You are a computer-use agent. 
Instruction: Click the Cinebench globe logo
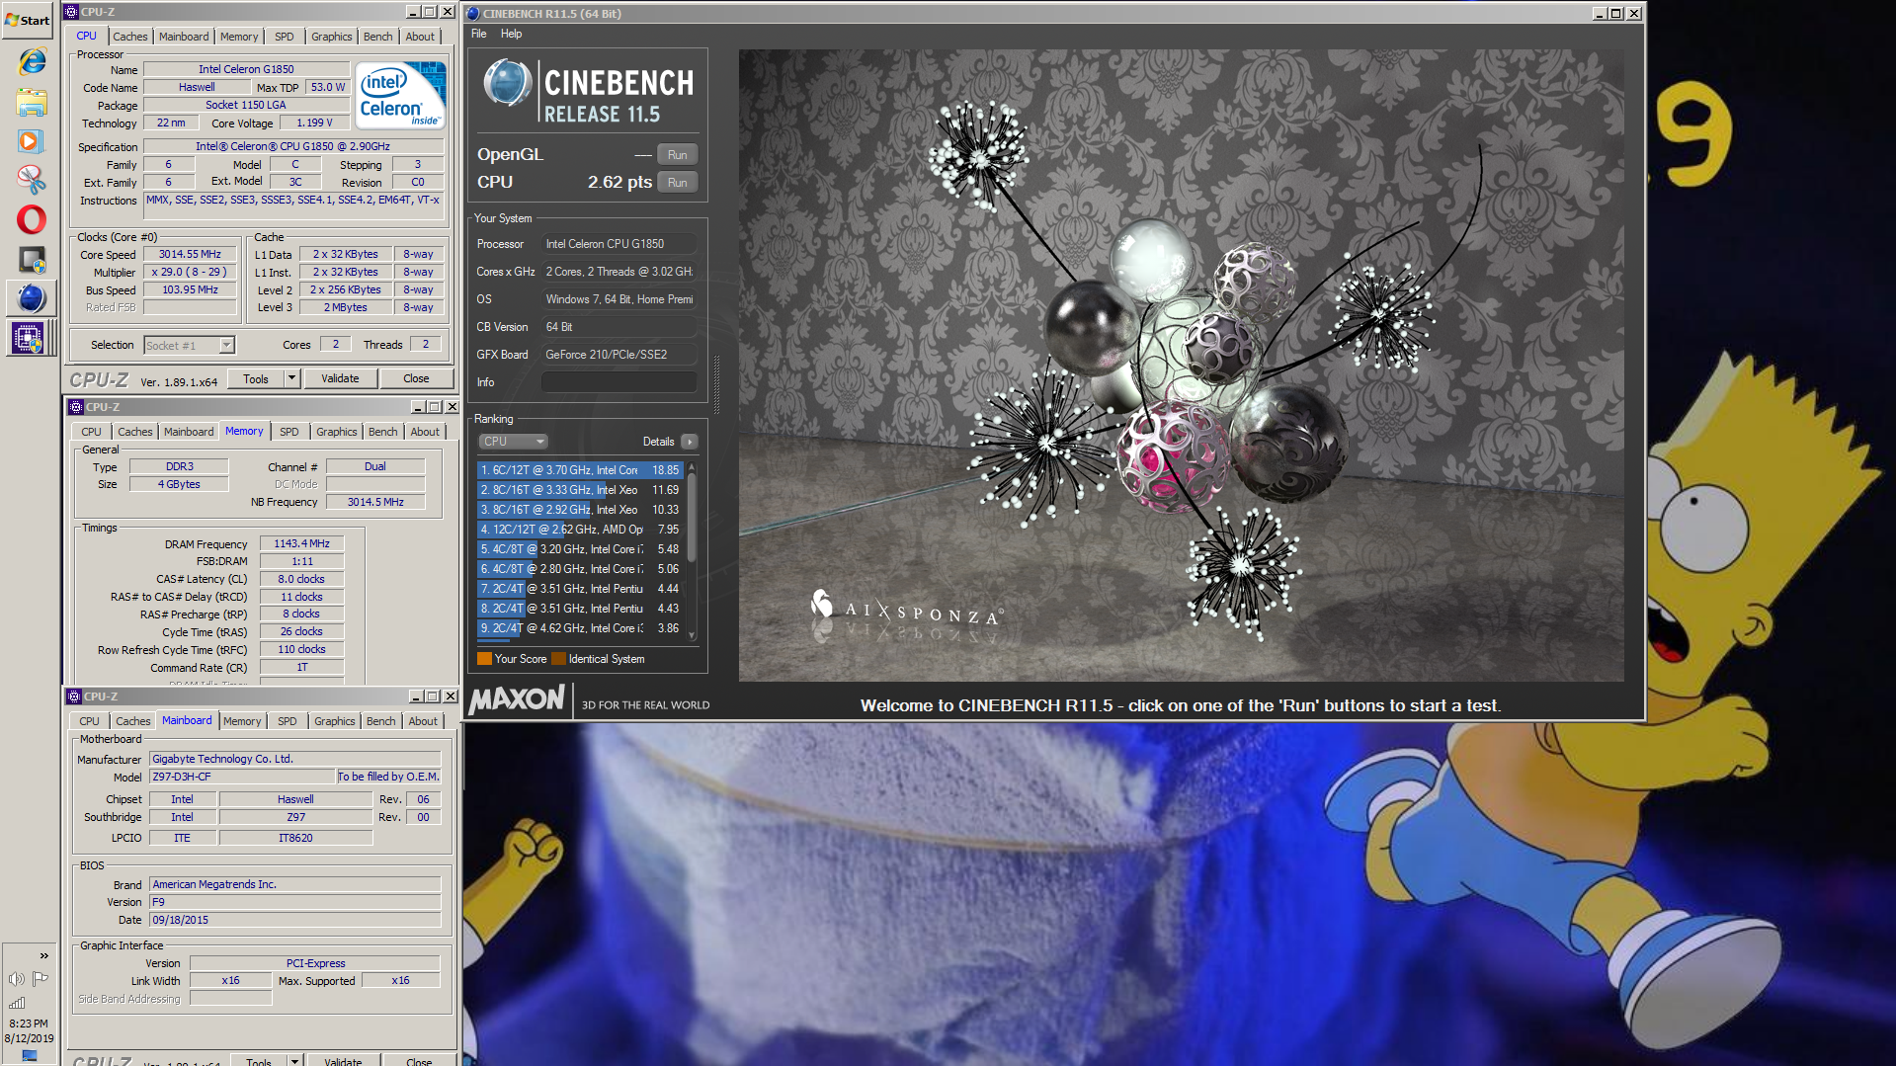tap(507, 83)
